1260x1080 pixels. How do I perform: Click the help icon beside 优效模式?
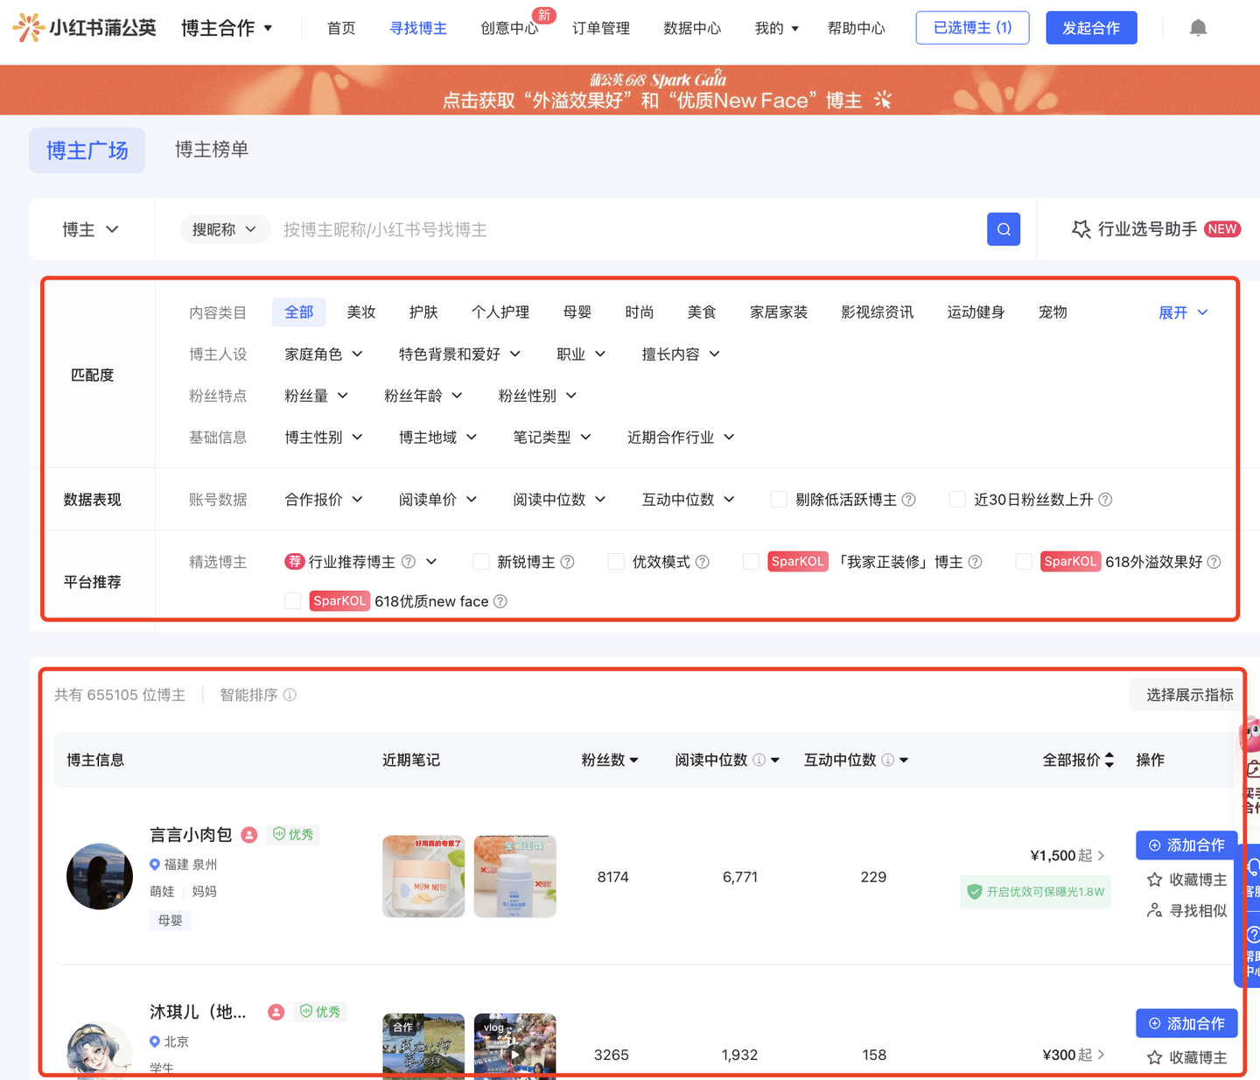coord(703,561)
